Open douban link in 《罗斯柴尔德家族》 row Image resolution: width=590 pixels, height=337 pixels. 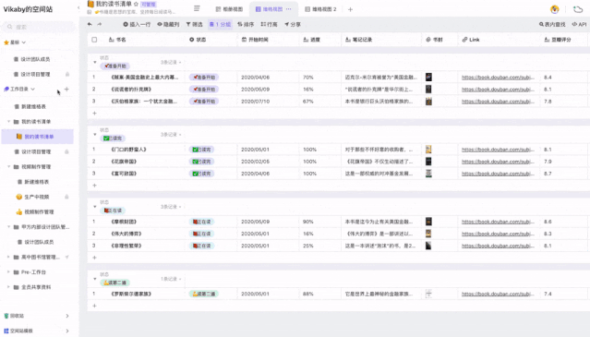[498, 295]
